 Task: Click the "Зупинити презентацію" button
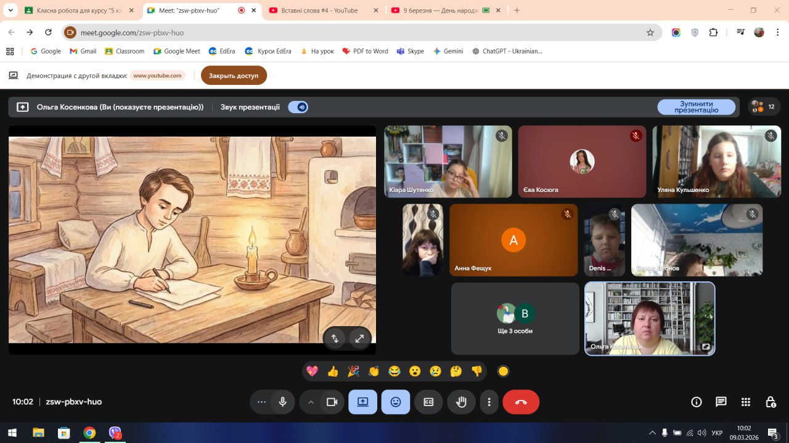pos(696,107)
